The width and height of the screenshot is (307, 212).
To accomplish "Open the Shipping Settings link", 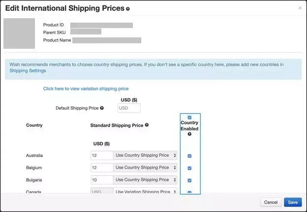I will [28, 71].
